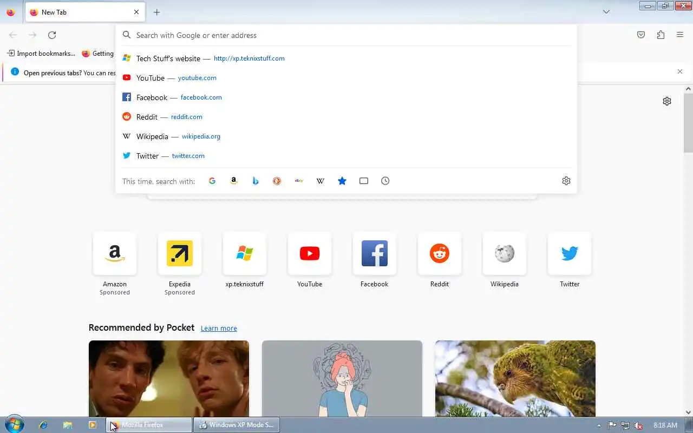Launch Windows Media Player from taskbar

click(92, 425)
